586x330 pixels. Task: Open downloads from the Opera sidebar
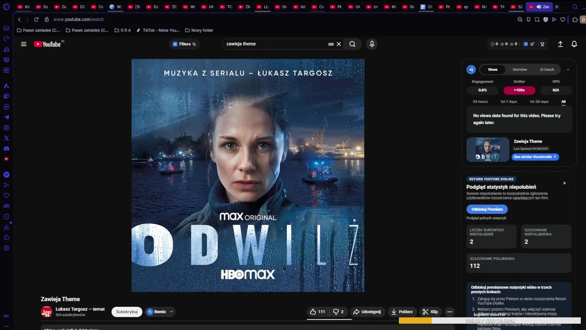click(6, 227)
